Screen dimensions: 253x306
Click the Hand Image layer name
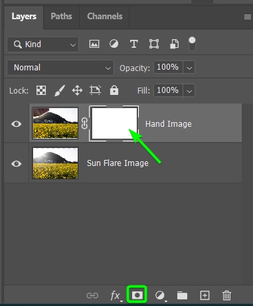(x=169, y=124)
